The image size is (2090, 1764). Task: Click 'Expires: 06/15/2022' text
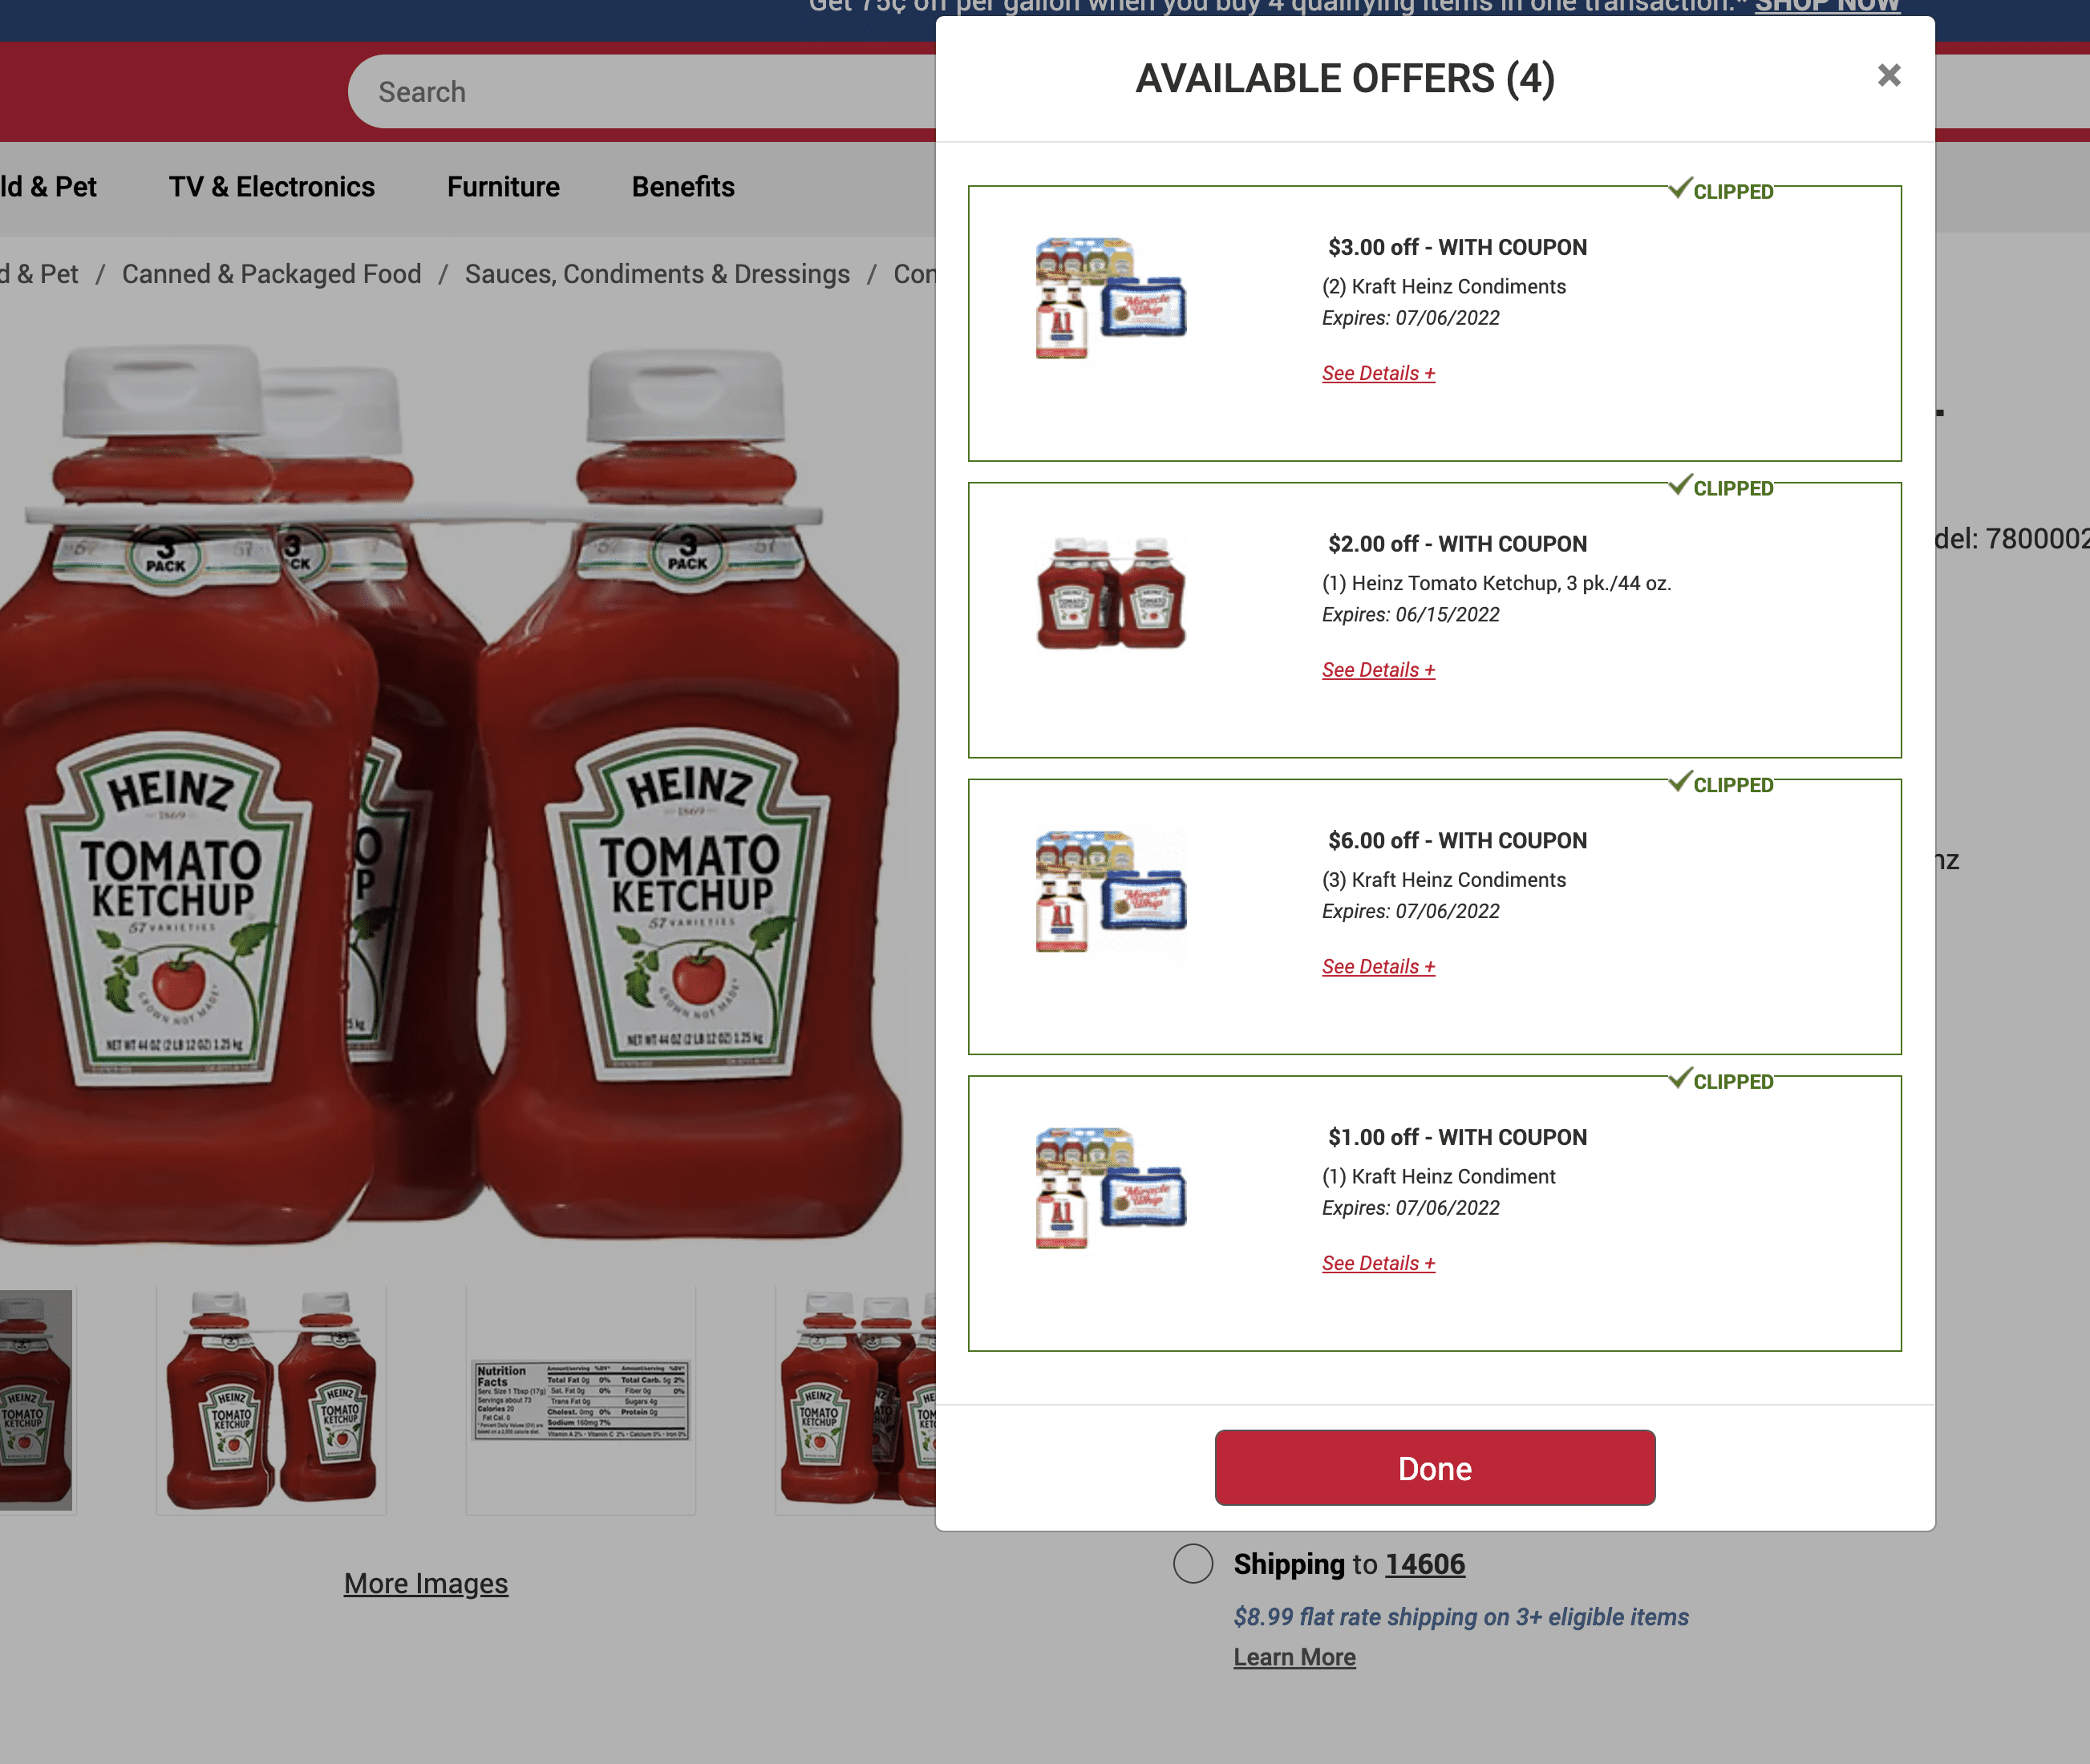pos(1410,614)
